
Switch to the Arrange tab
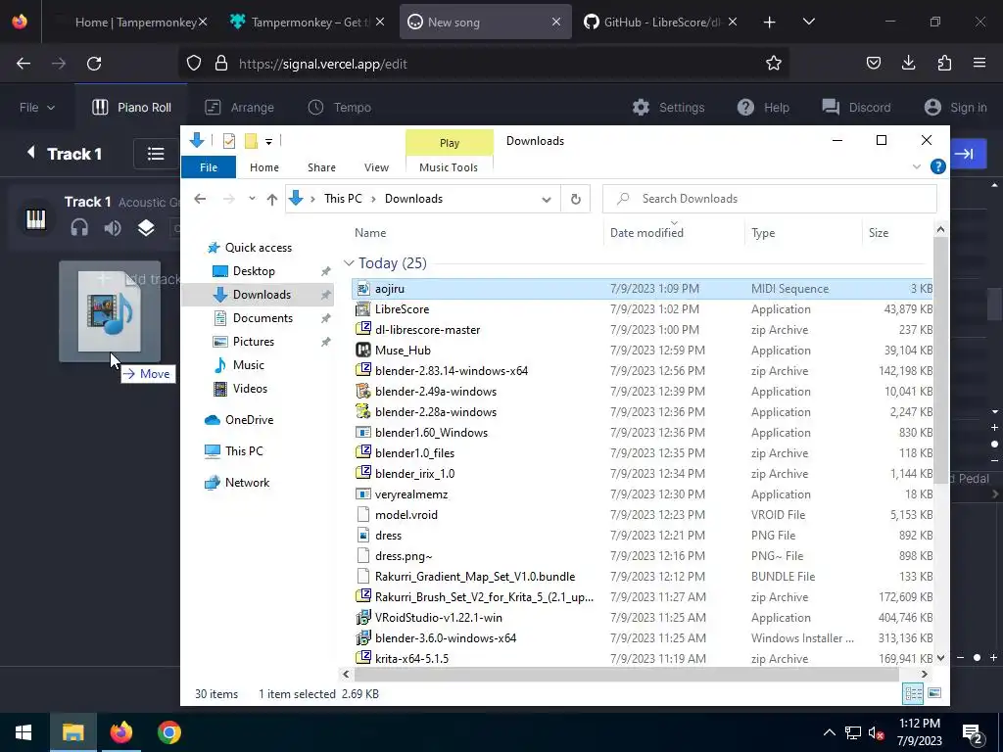pyautogui.click(x=239, y=108)
